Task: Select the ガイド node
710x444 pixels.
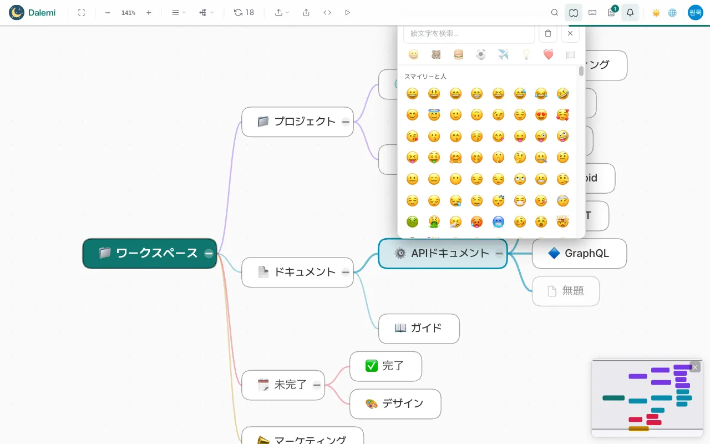Action: [419, 329]
